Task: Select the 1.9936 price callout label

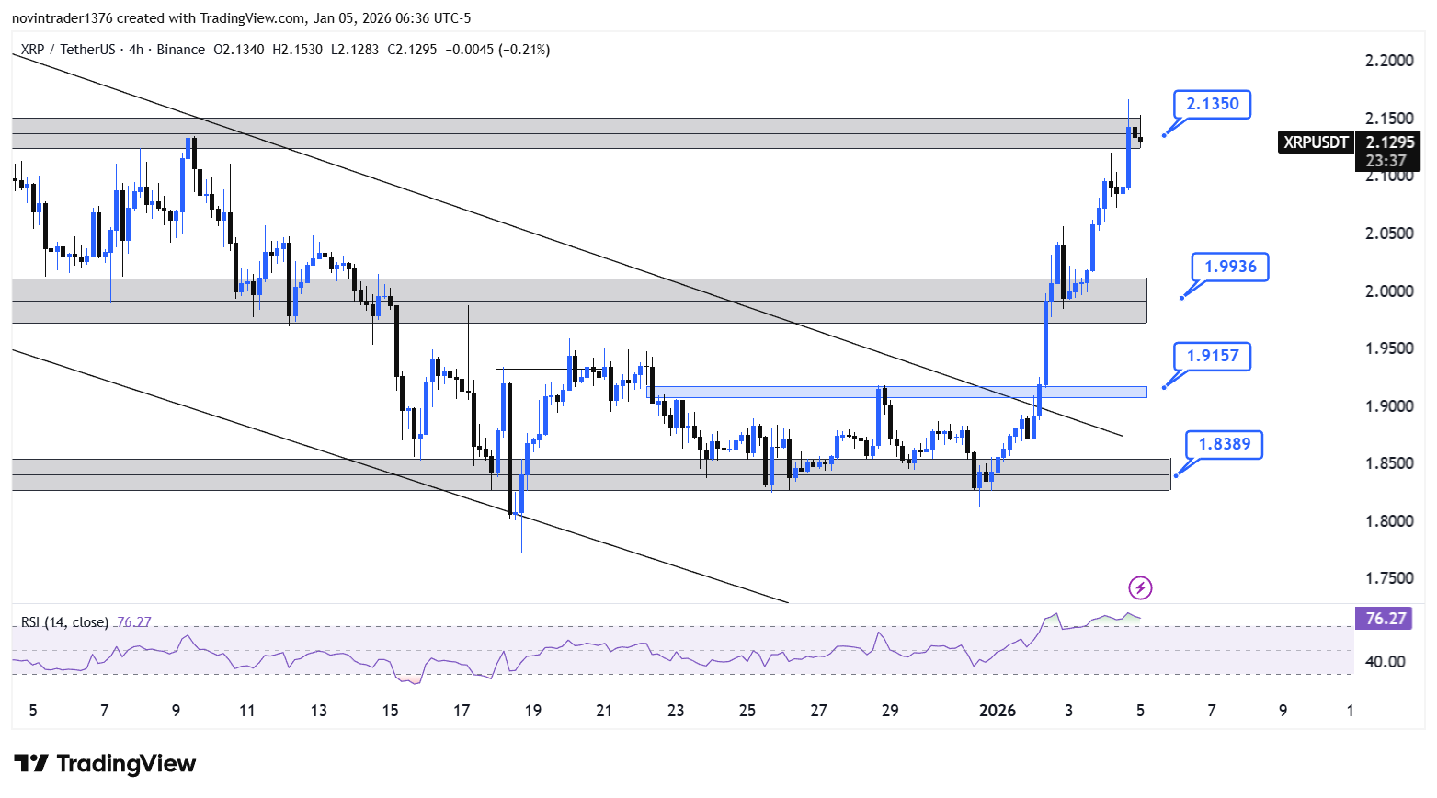Action: (x=1229, y=267)
